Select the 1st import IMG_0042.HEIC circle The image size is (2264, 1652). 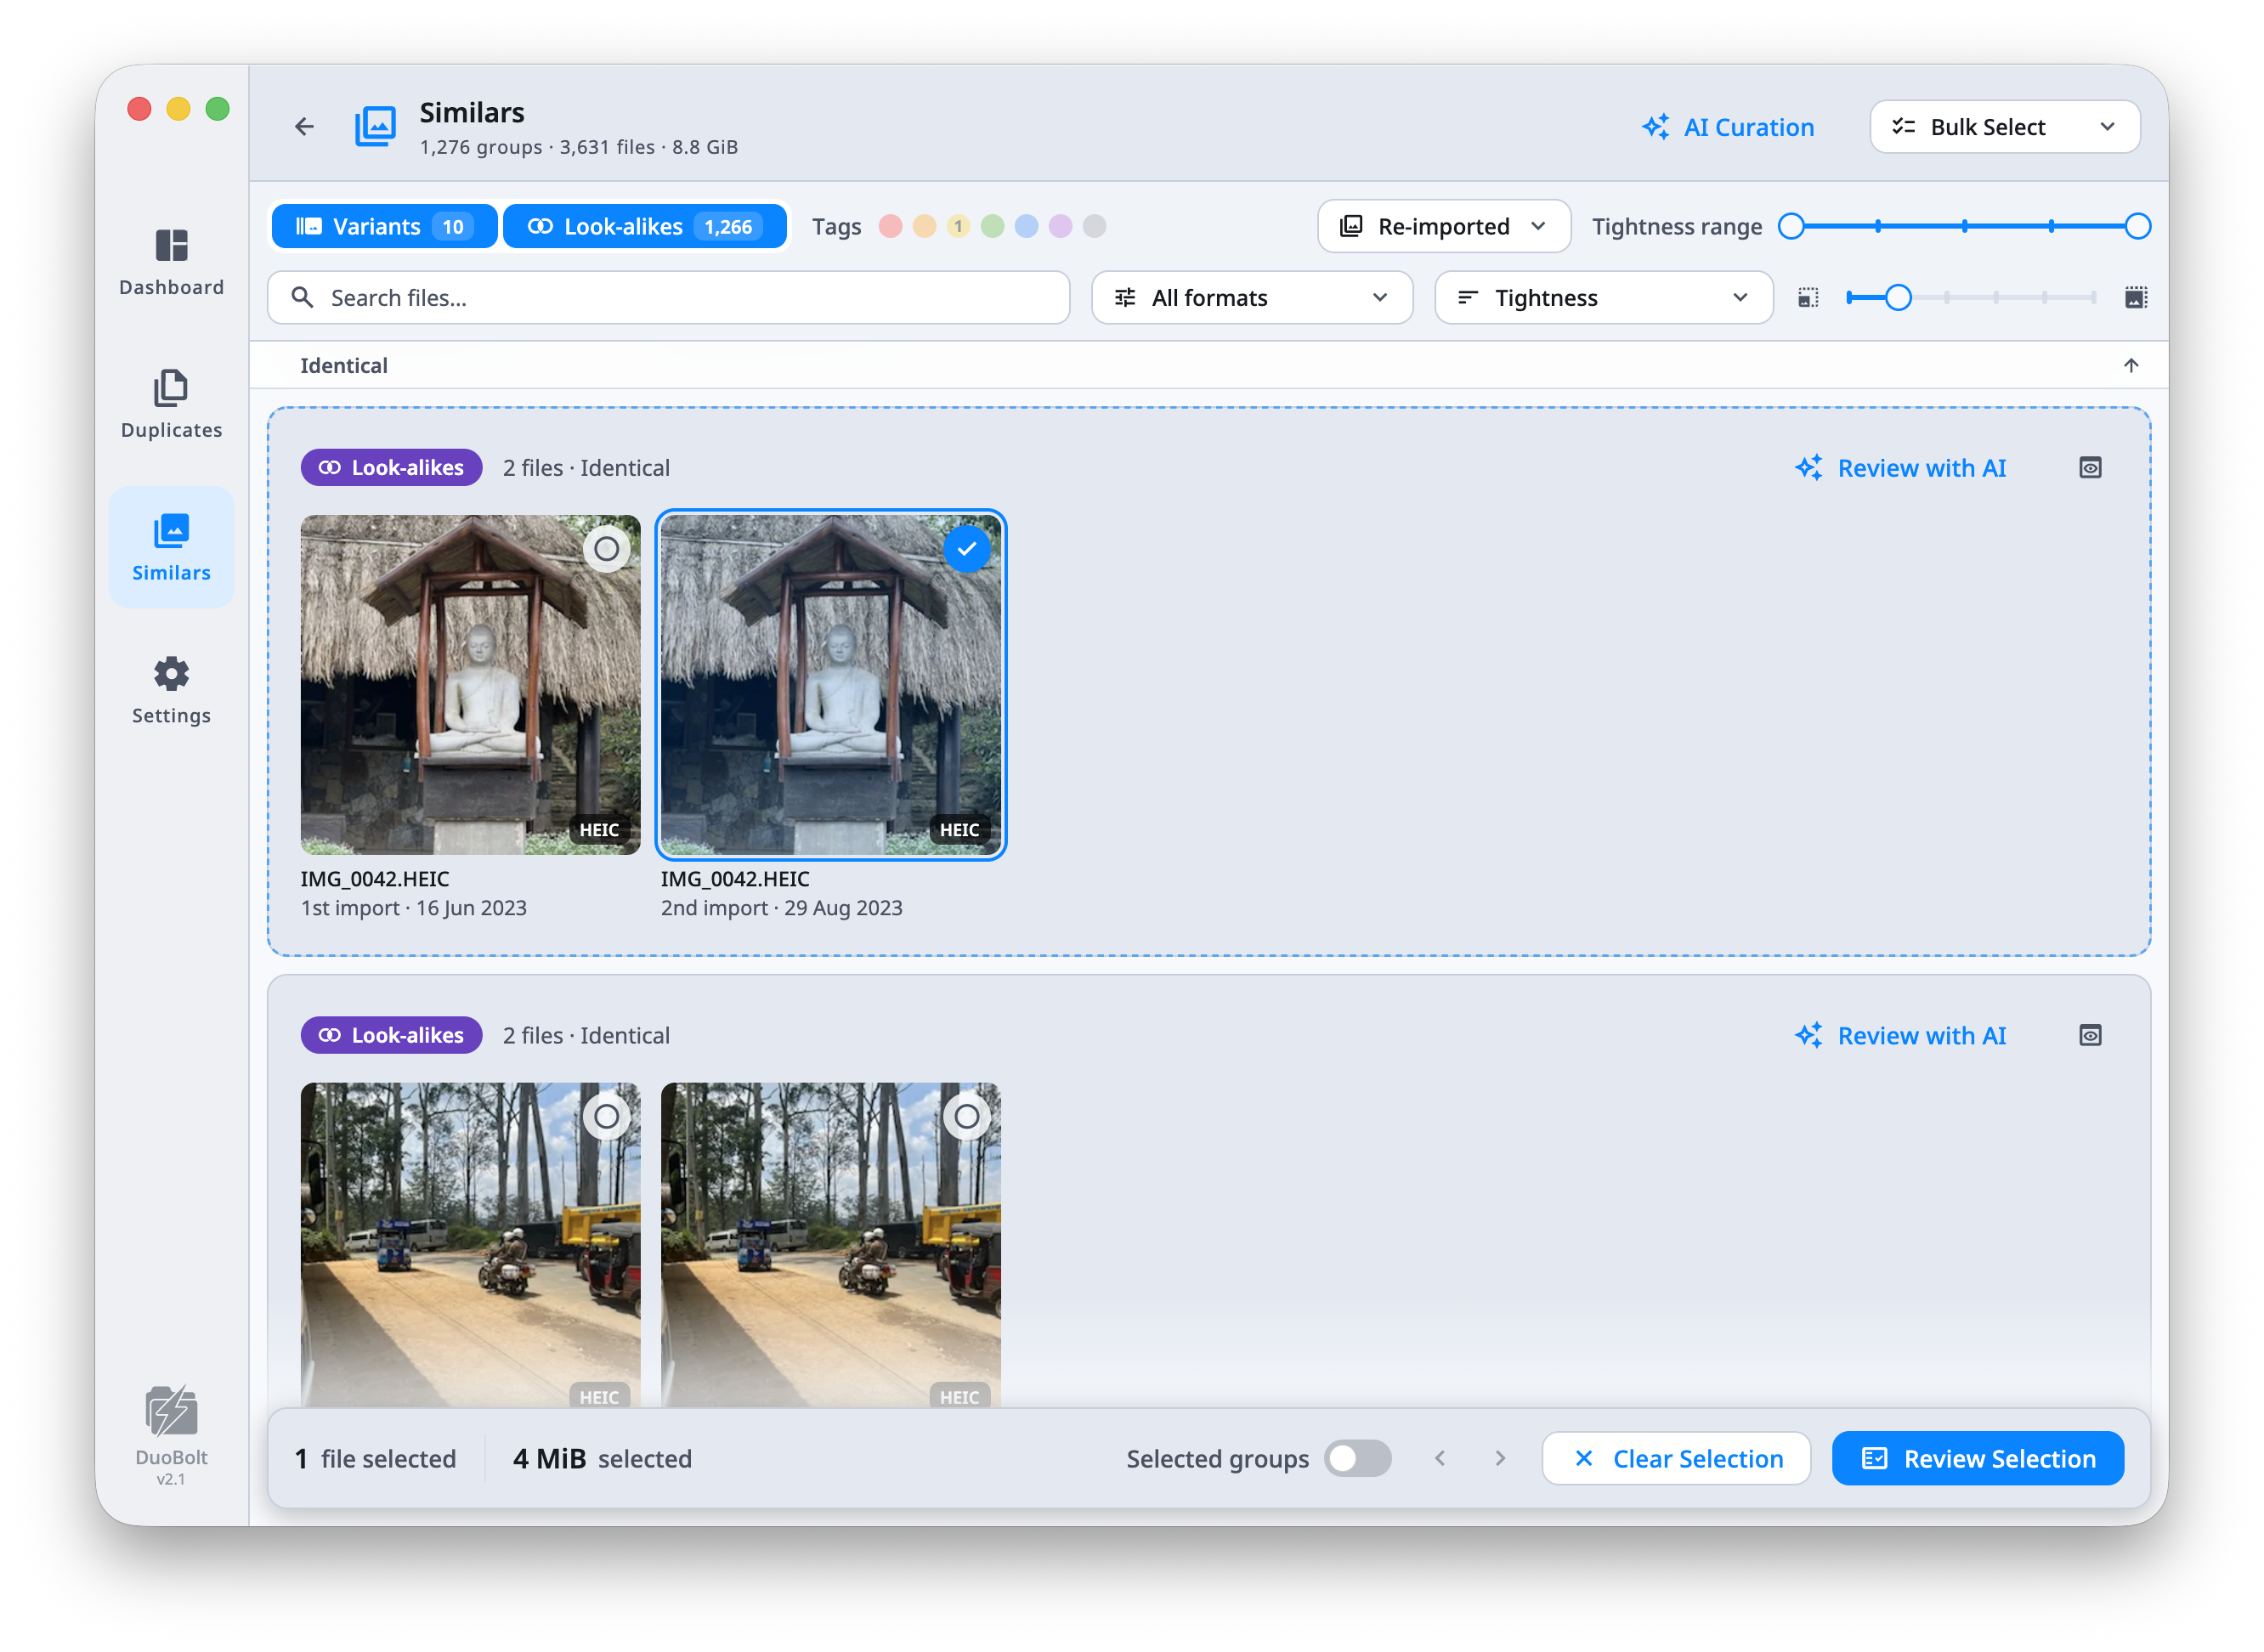point(606,548)
